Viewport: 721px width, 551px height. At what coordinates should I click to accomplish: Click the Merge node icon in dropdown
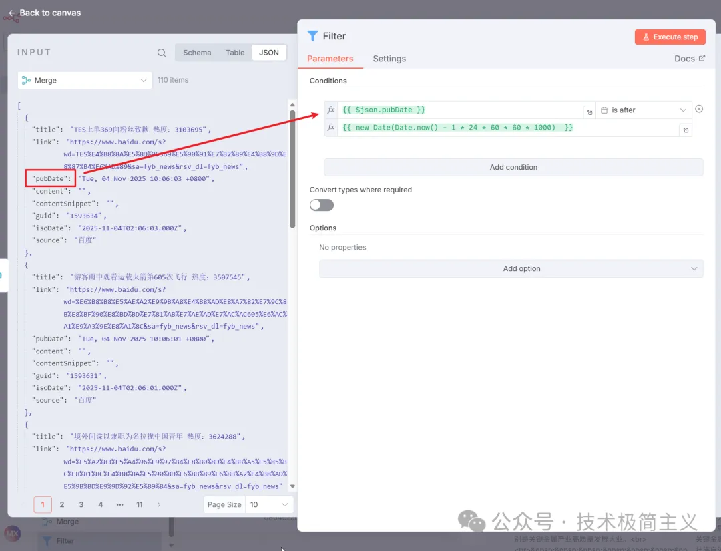[26, 81]
